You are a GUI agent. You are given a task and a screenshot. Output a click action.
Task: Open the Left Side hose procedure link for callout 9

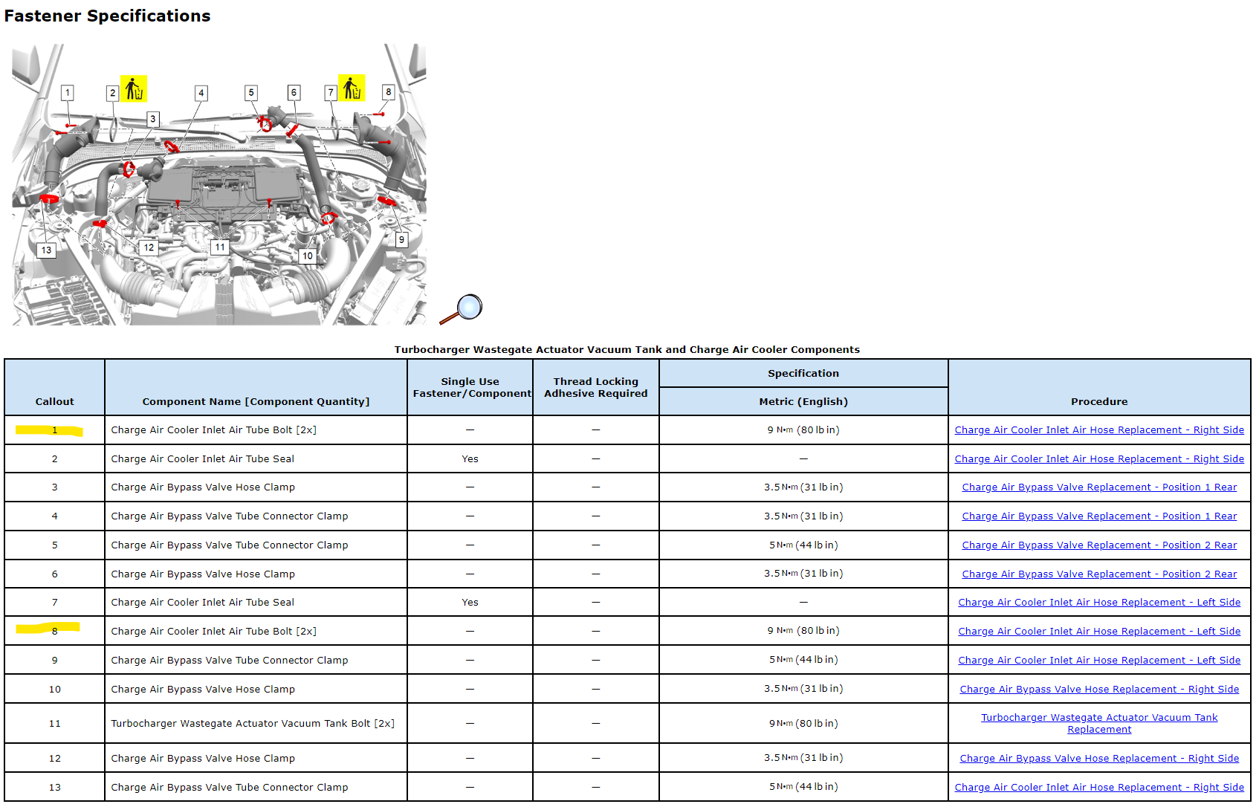(x=1098, y=661)
